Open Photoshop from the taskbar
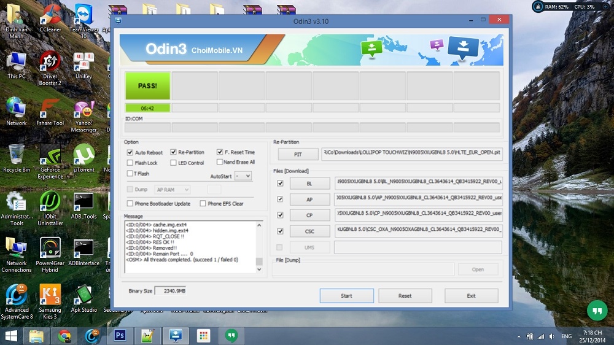The width and height of the screenshot is (614, 345). point(120,336)
